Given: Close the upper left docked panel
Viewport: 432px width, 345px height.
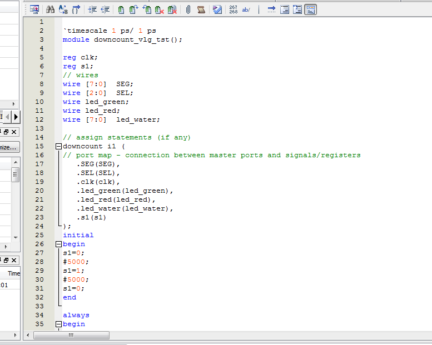Looking at the screenshot, I should pyautogui.click(x=14, y=132).
